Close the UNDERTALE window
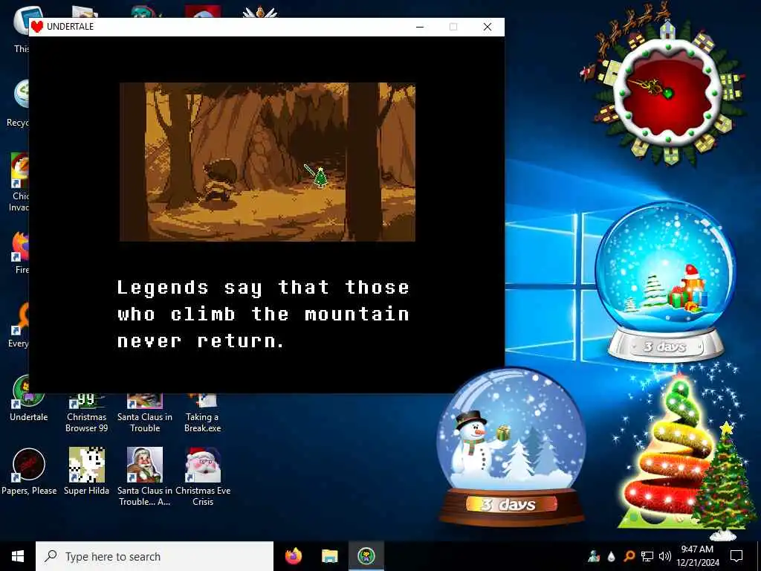761x571 pixels. pos(488,27)
